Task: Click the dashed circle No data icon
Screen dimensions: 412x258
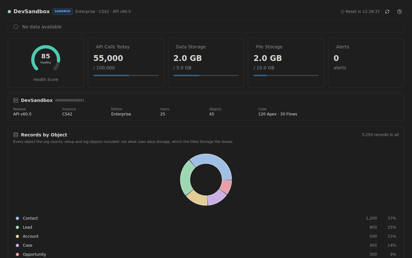Action: click(16, 27)
